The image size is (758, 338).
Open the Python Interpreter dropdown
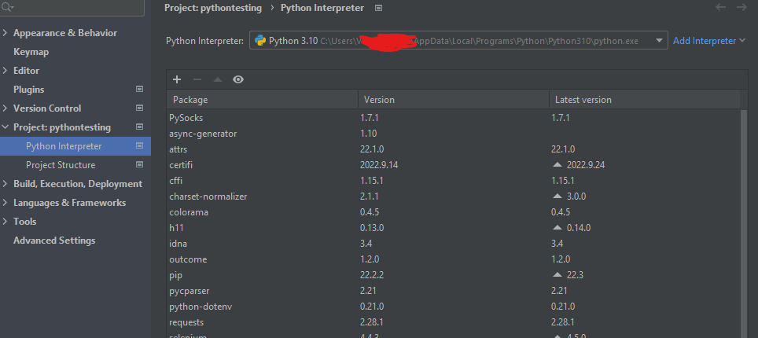tap(659, 41)
